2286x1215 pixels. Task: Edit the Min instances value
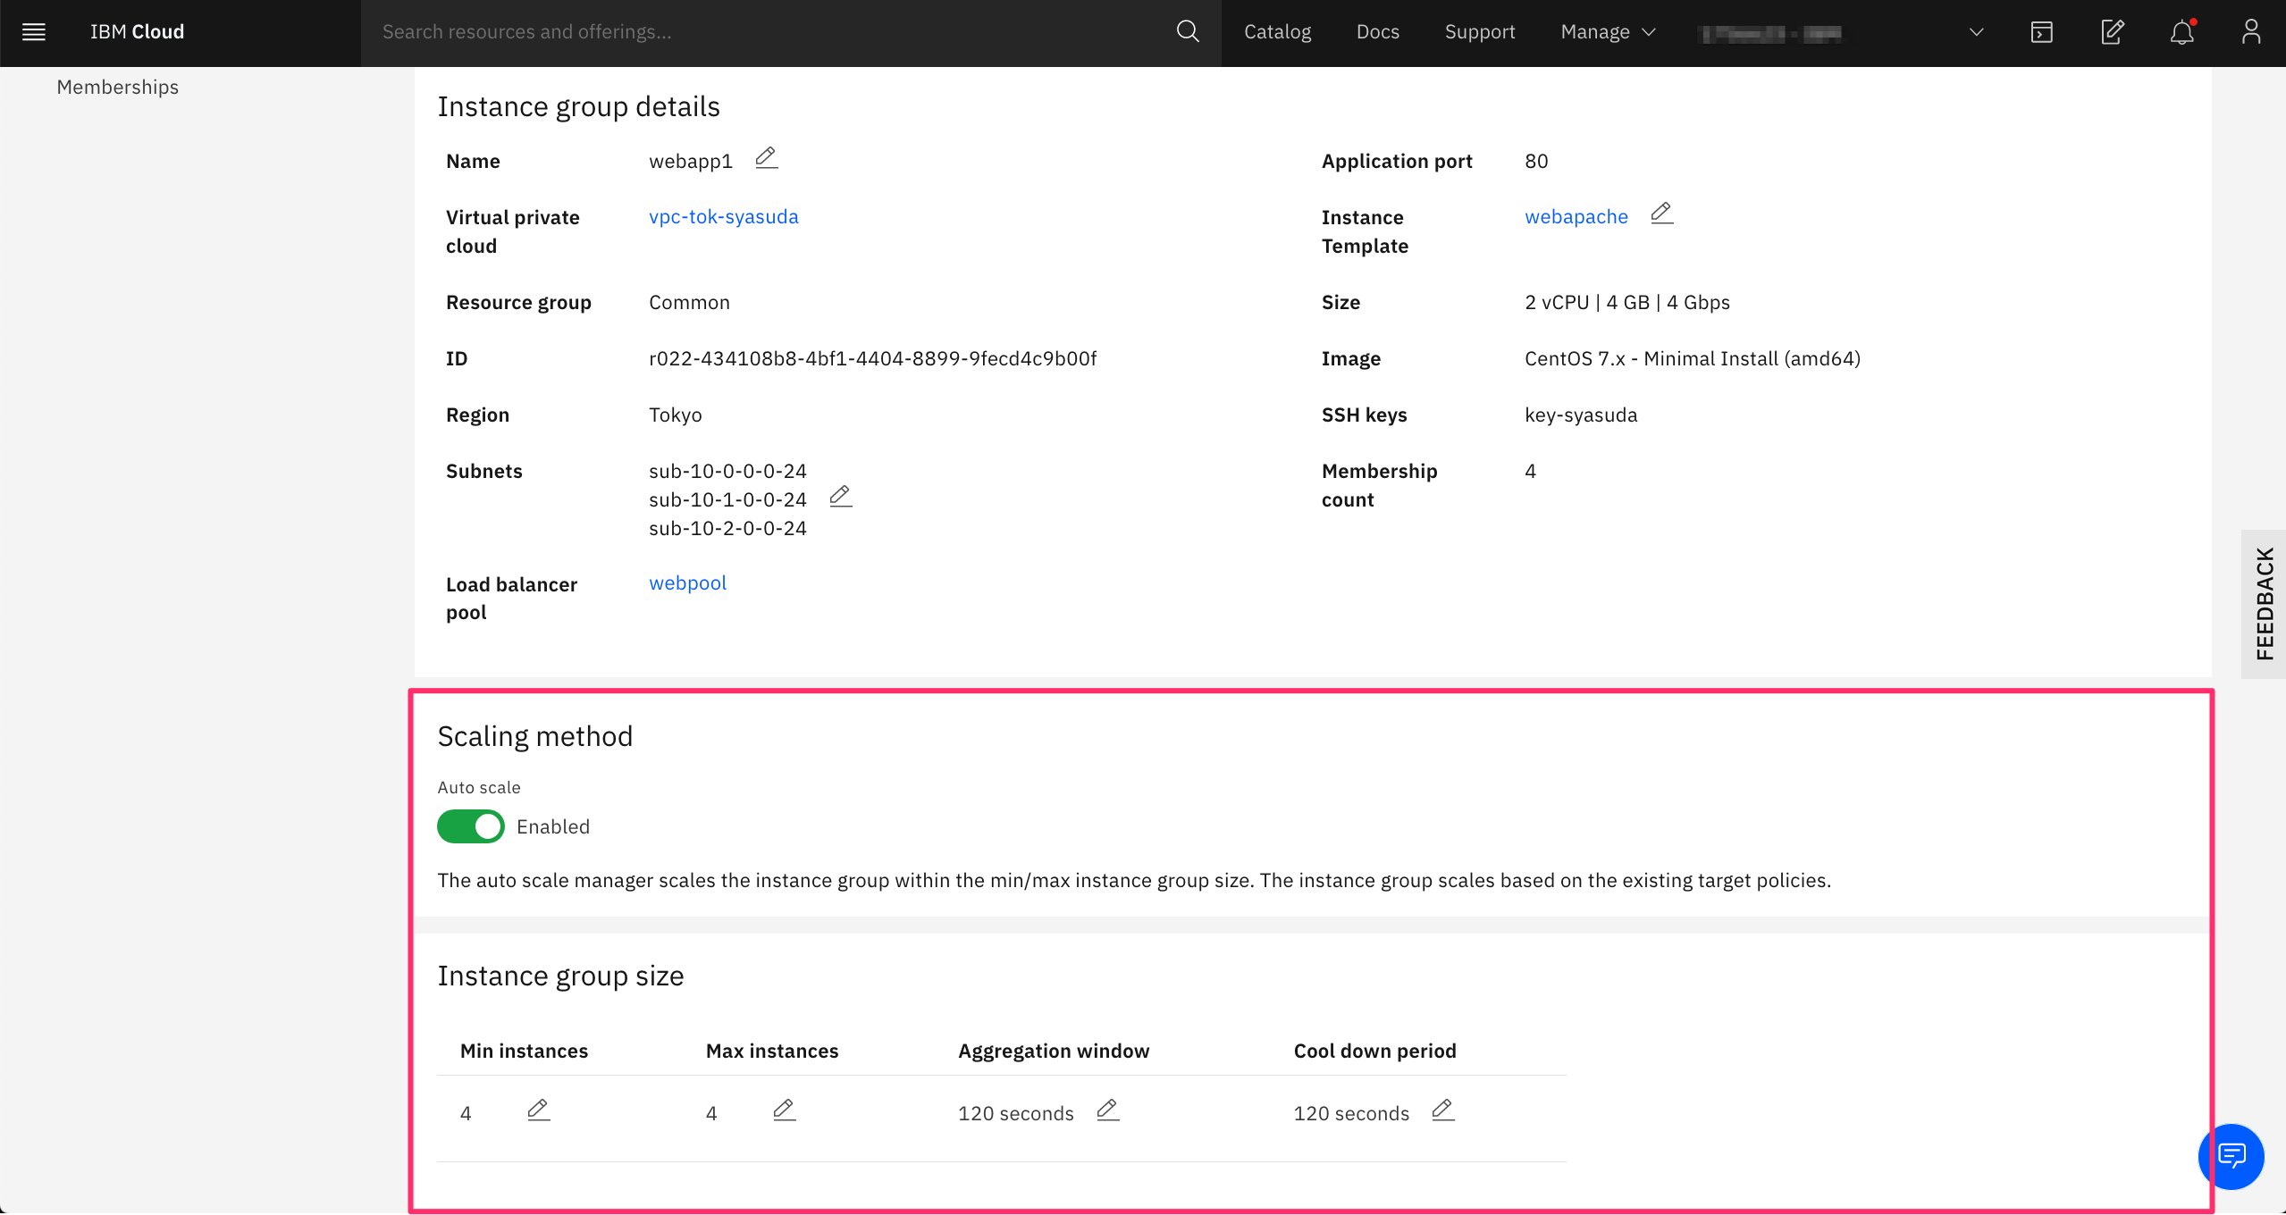pyautogui.click(x=538, y=1110)
